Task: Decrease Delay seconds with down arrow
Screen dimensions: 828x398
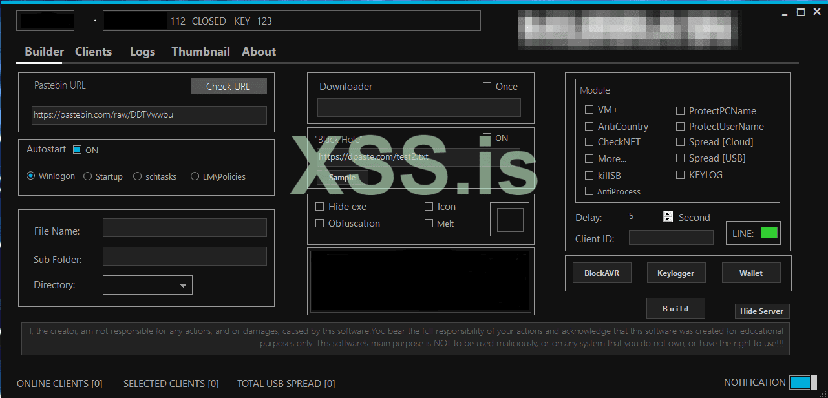Action: pos(668,220)
